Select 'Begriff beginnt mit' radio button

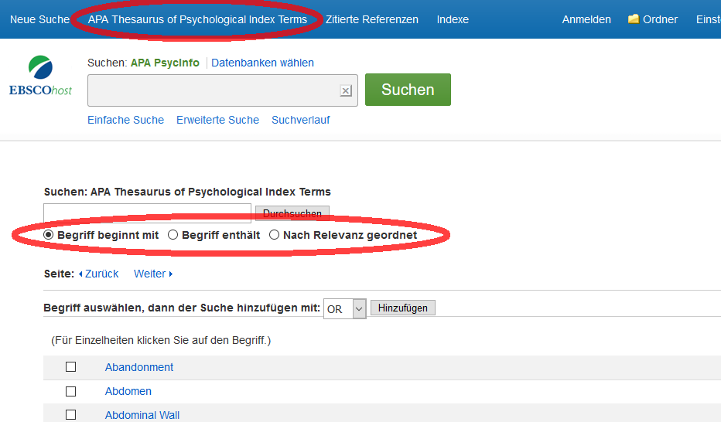point(49,235)
